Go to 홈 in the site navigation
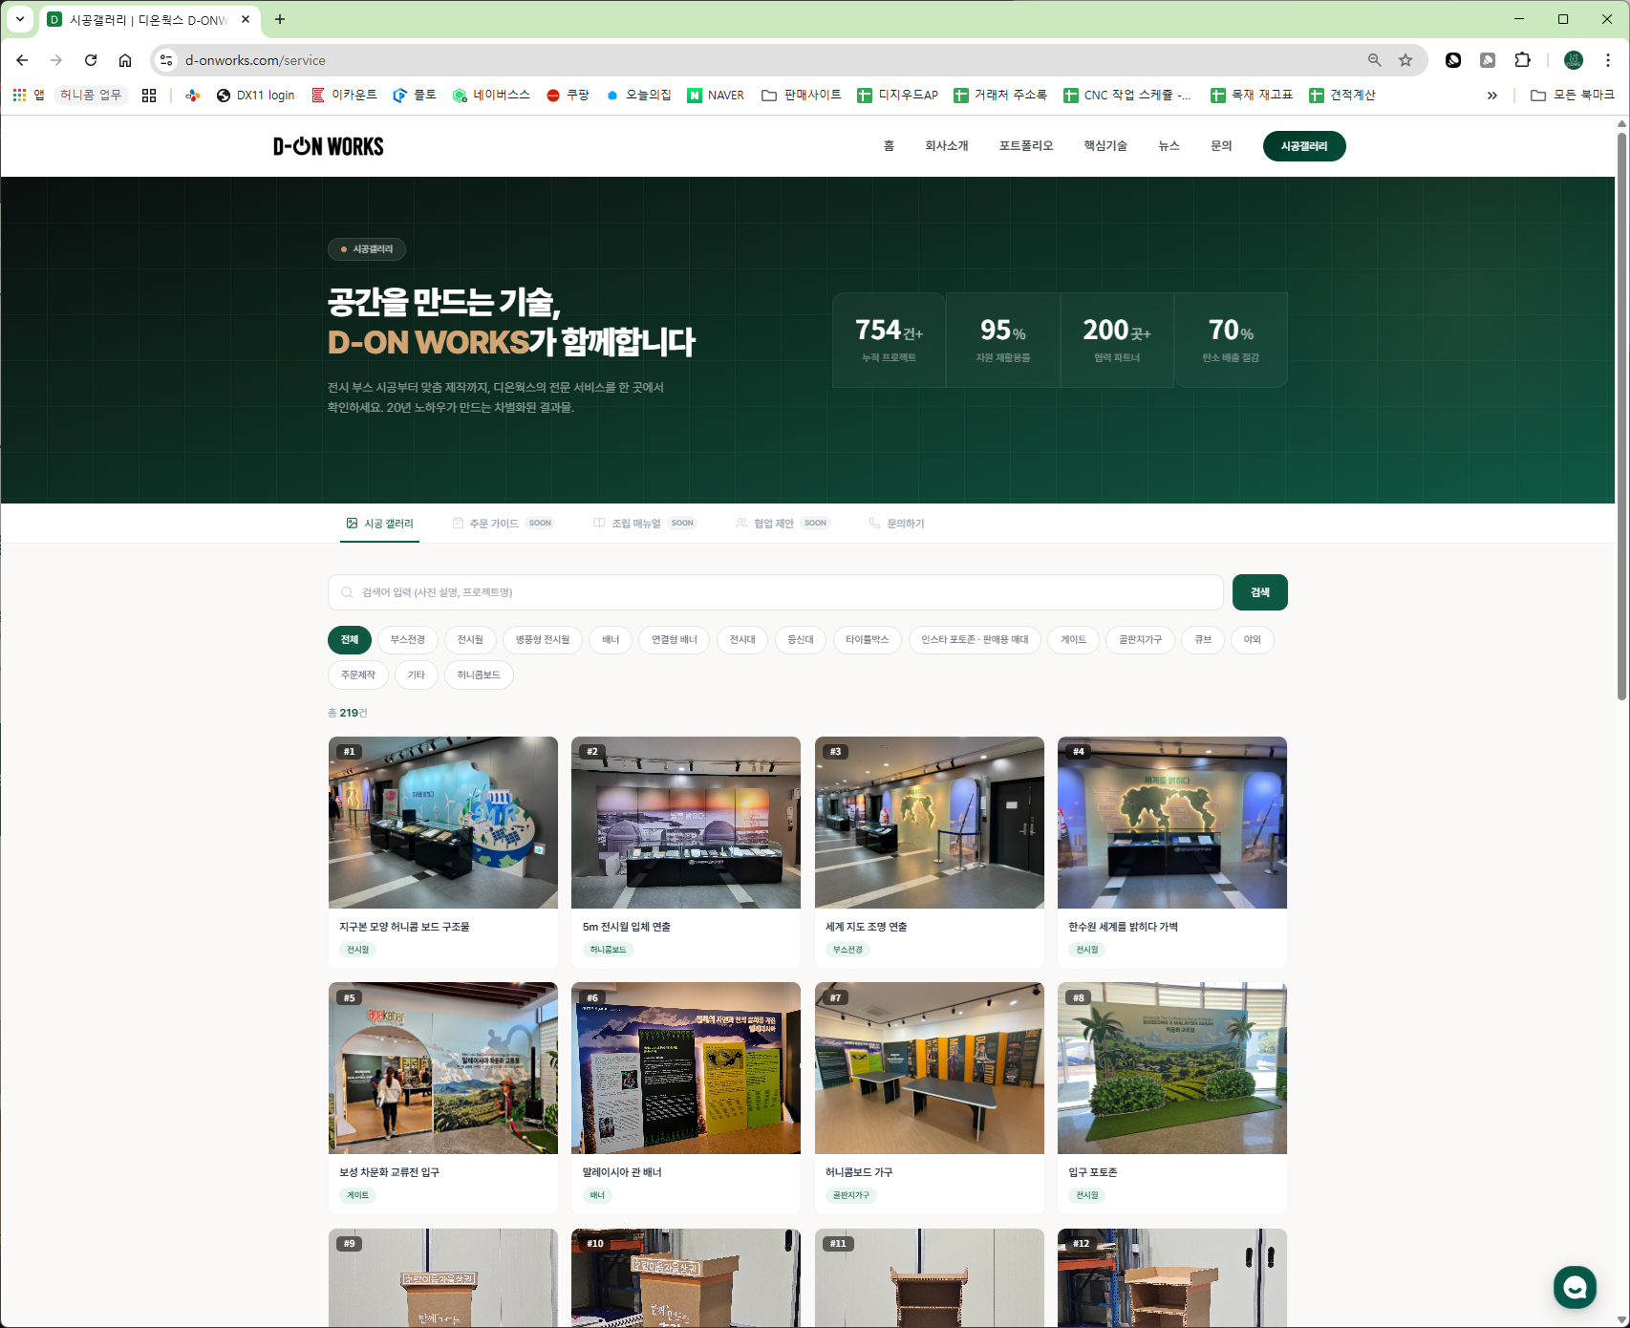Viewport: 1630px width, 1328px height. pyautogui.click(x=889, y=146)
